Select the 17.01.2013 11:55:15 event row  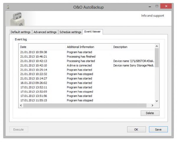[87, 100]
